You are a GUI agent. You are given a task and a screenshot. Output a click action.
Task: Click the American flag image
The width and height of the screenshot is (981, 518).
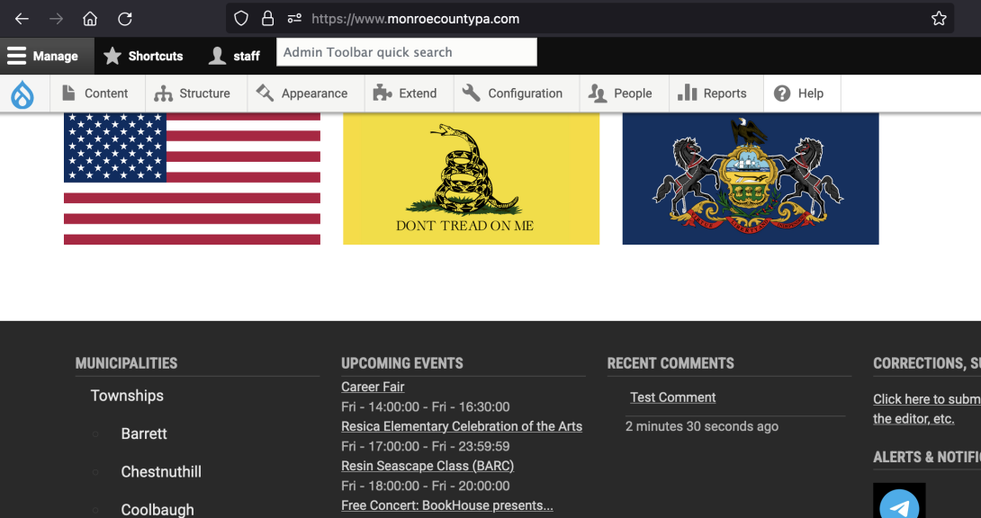[192, 178]
